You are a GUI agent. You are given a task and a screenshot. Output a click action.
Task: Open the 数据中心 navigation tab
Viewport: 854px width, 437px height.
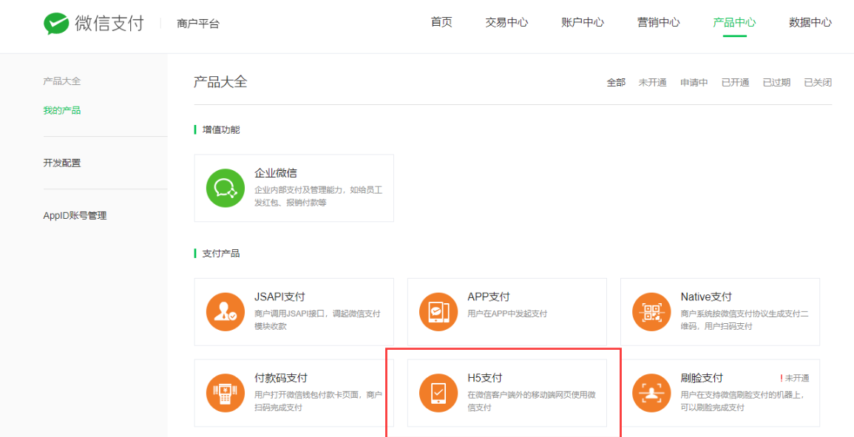click(x=810, y=23)
